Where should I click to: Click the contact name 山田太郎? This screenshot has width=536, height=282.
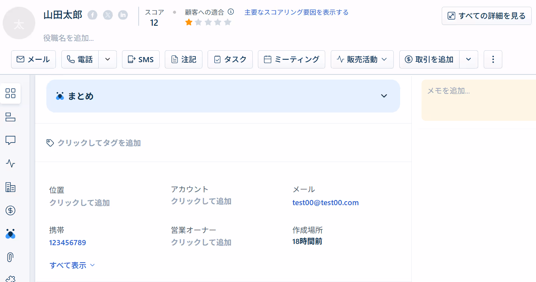(63, 15)
